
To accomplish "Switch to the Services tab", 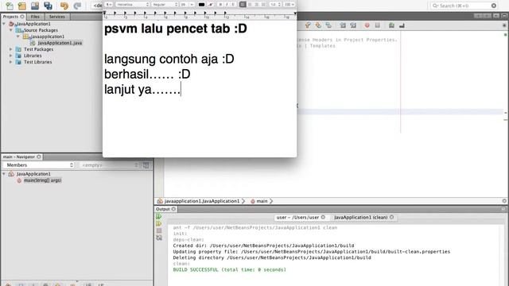I will 57,17.
